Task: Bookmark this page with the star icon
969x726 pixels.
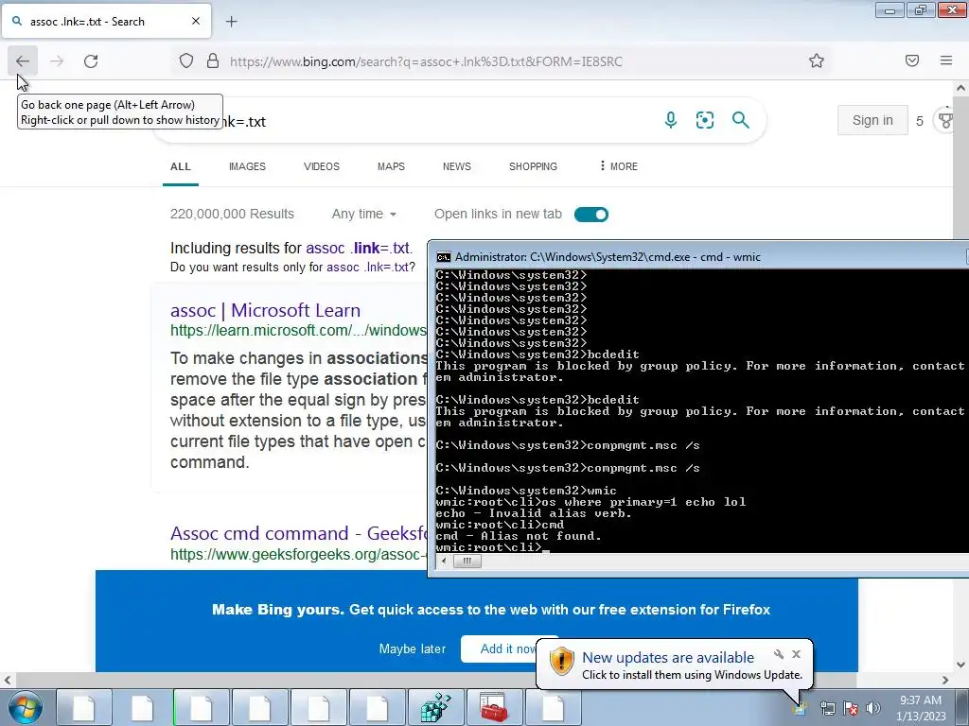Action: point(817,60)
